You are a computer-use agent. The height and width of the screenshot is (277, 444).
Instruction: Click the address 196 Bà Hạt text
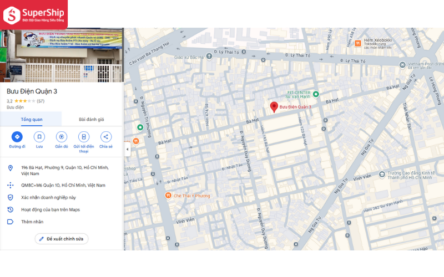[x=65, y=171]
